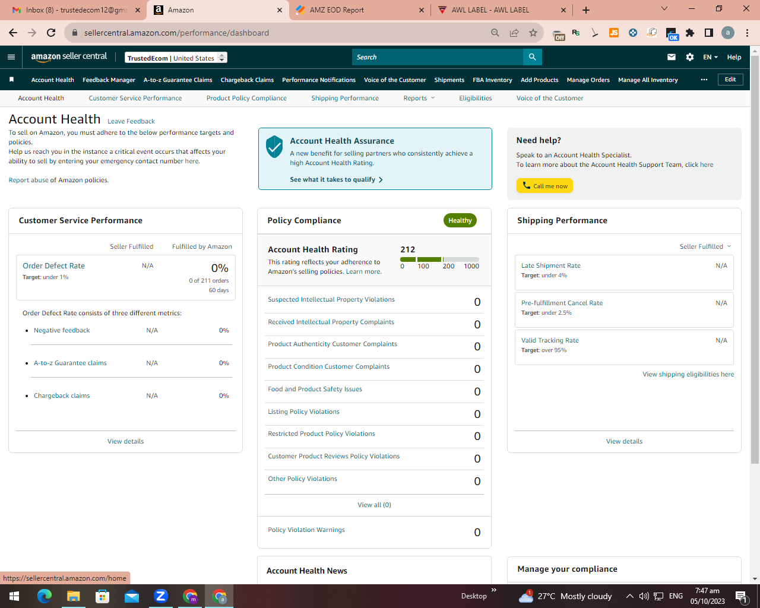760x608 pixels.
Task: Open the TrustedEcom United States account selector
Action: pyautogui.click(x=176, y=58)
